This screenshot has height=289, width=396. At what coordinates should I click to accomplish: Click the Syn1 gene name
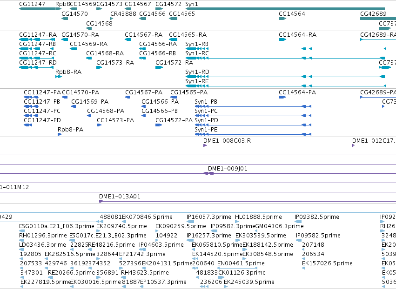coord(192,4)
